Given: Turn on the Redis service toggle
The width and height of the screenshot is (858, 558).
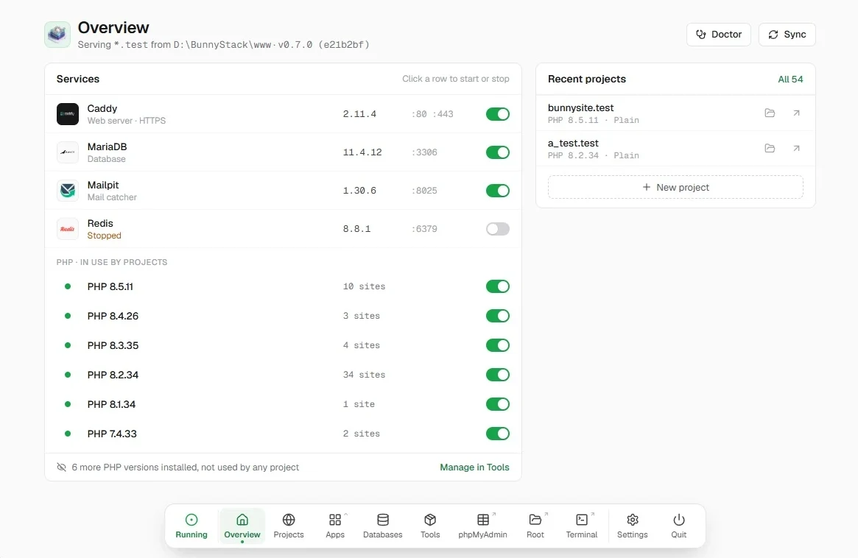Looking at the screenshot, I should point(497,229).
